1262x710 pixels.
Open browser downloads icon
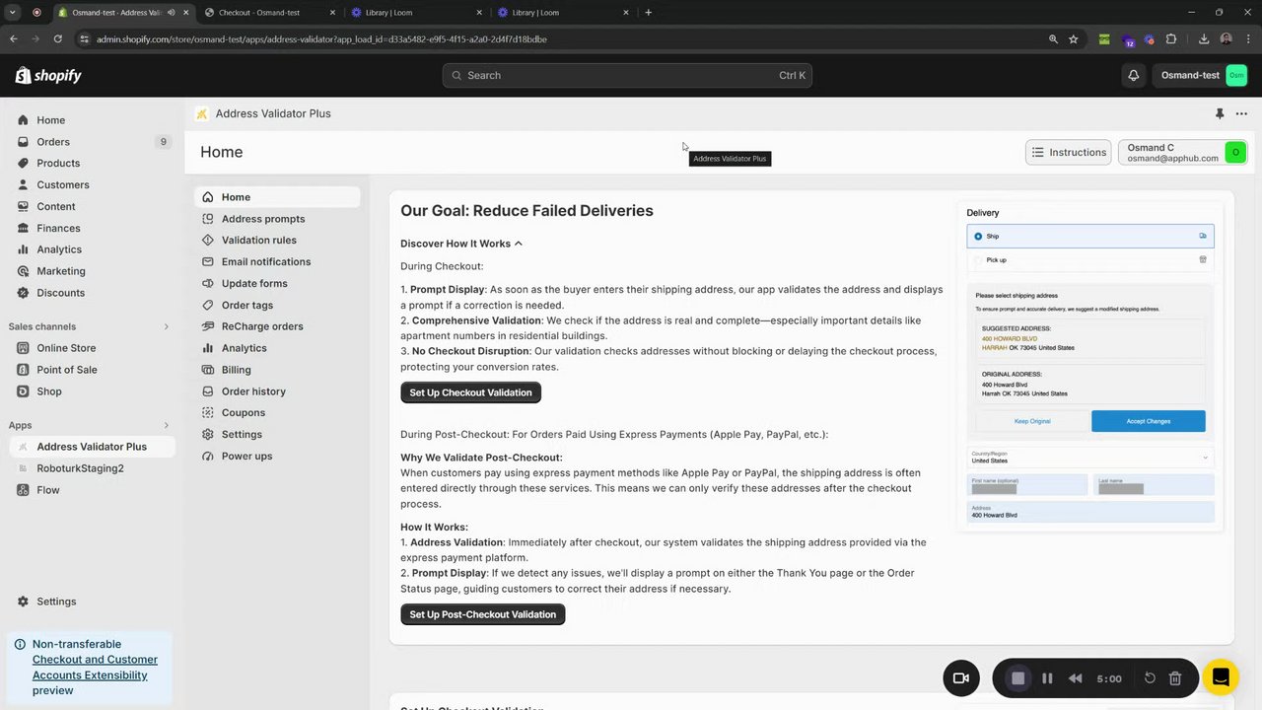point(1204,38)
